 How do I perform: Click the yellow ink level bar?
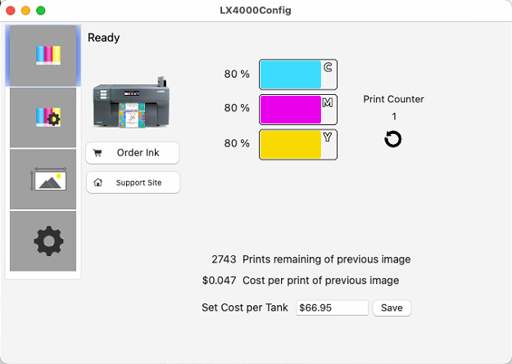point(298,145)
